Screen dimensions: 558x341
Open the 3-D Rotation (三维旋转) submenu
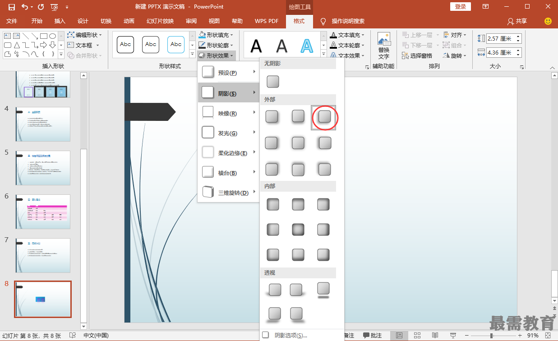click(228, 193)
